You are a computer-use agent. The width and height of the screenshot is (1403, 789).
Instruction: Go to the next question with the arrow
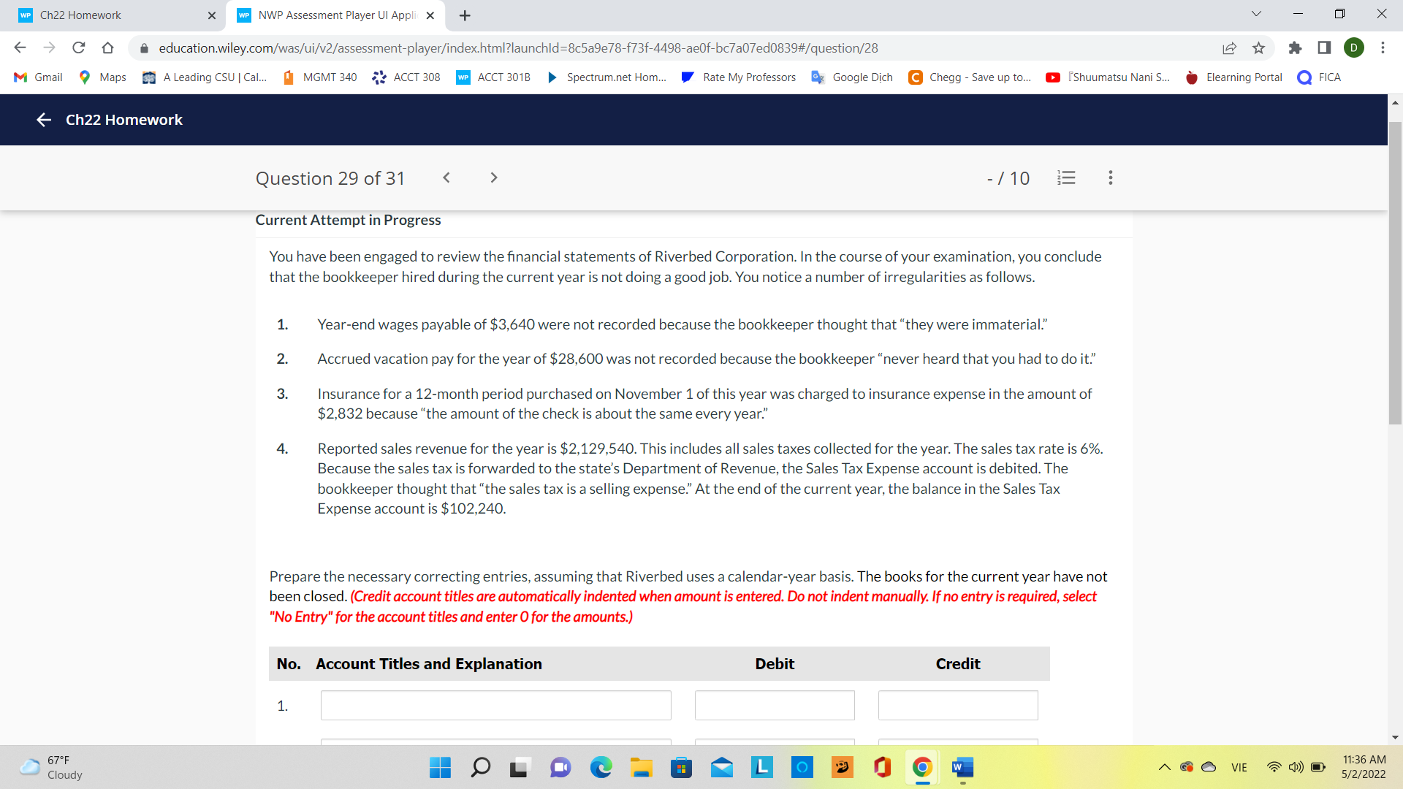(494, 178)
